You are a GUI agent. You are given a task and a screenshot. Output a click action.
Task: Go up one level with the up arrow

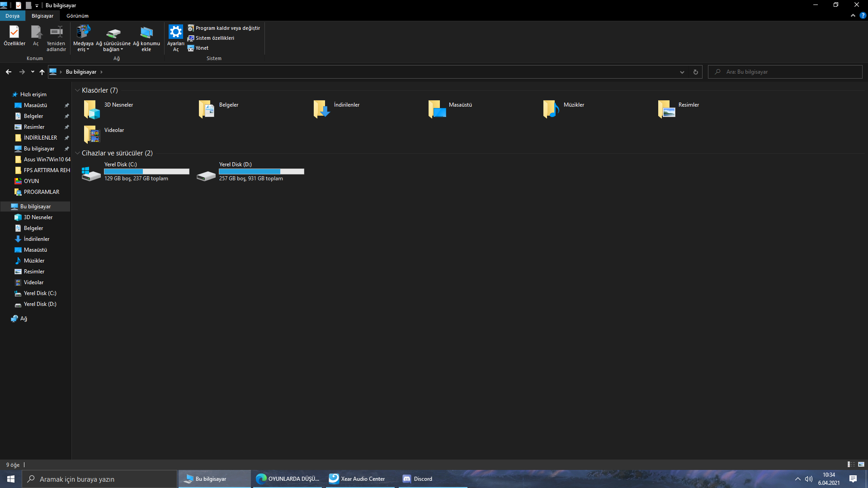tap(42, 72)
